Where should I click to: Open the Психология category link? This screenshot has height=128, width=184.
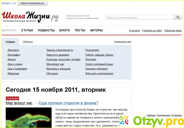[x=92, y=50]
